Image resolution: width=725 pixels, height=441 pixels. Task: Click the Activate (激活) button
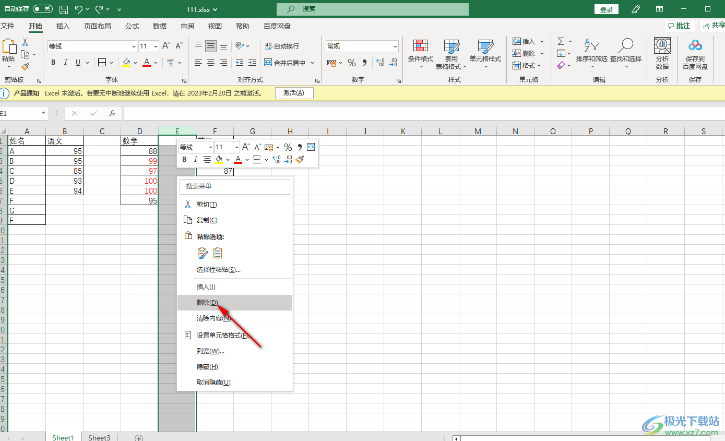[x=294, y=93]
